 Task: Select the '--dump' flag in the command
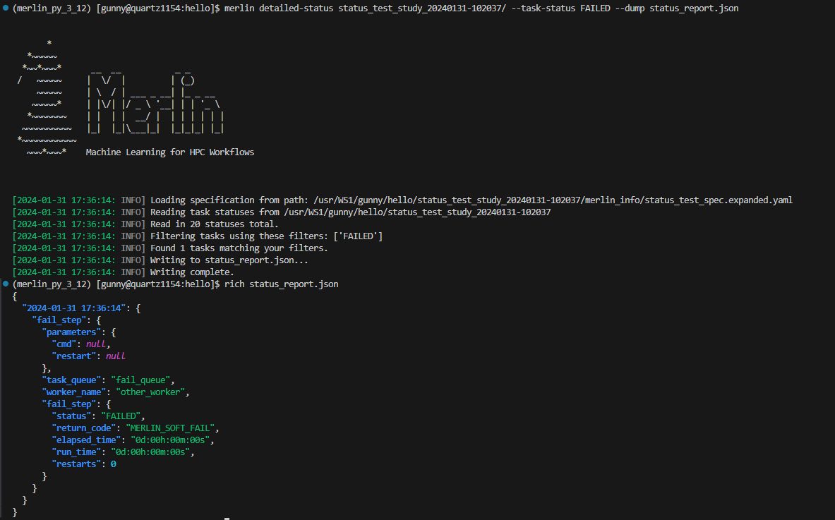630,8
